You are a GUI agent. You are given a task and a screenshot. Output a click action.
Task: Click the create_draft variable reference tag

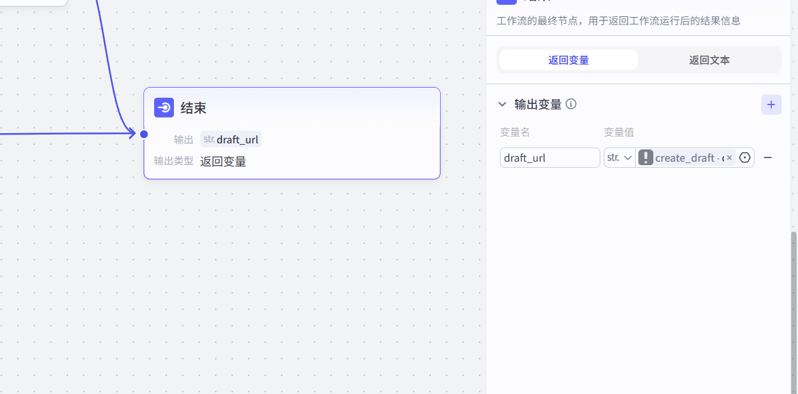[685, 158]
